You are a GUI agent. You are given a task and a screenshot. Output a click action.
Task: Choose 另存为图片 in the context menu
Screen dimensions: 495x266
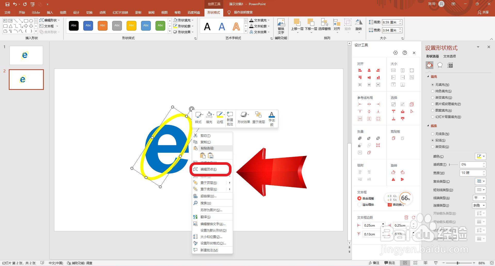click(x=212, y=210)
